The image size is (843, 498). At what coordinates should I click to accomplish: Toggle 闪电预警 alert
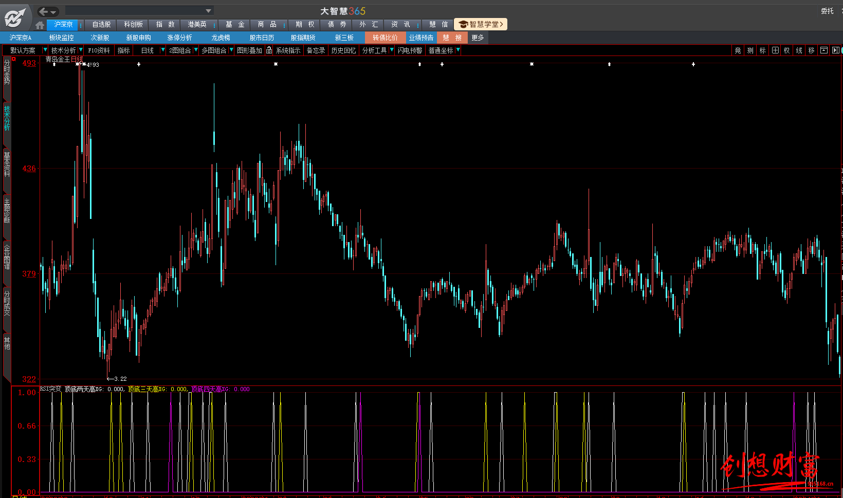[410, 50]
